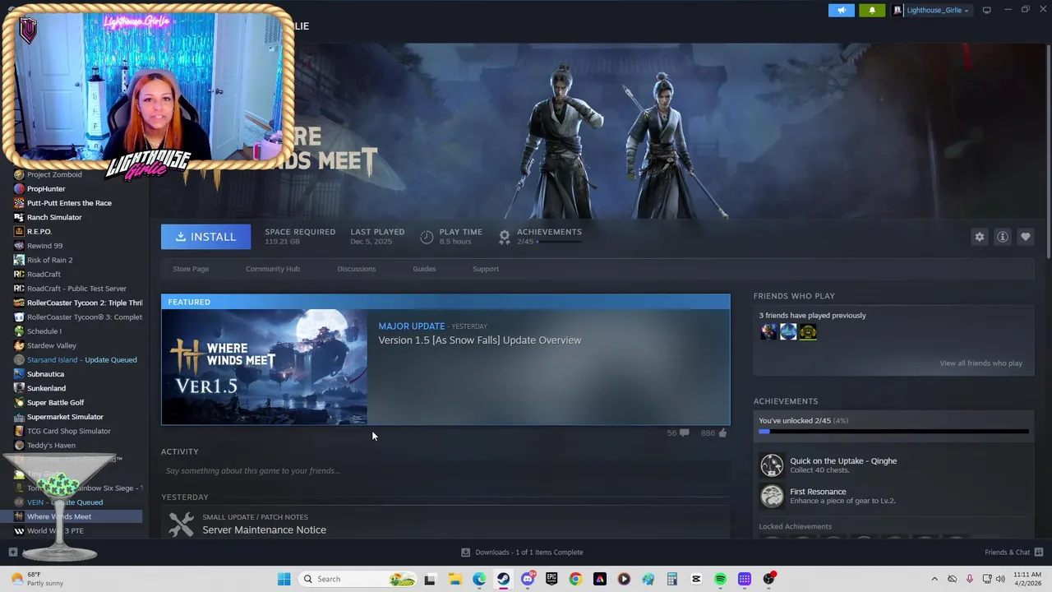
Task: Click the Windows taskbar Search box
Action: pyautogui.click(x=357, y=579)
